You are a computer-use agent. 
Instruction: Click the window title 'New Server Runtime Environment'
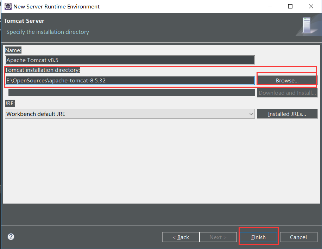(56, 7)
